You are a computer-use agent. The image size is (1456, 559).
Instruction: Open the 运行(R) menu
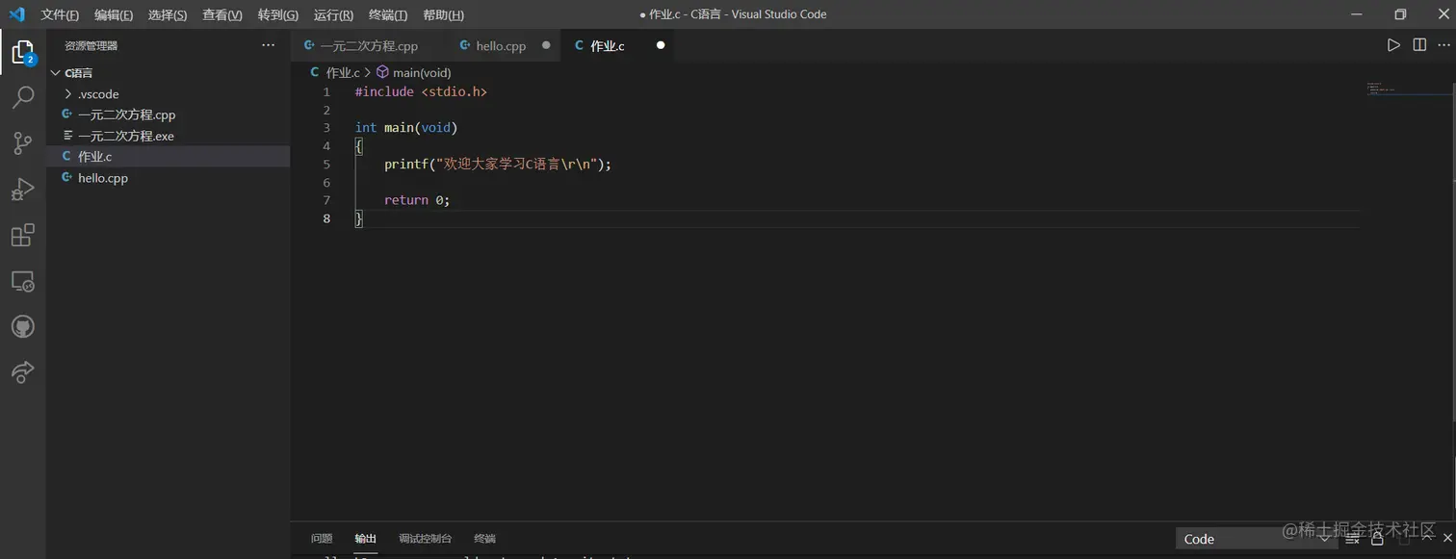pos(333,15)
